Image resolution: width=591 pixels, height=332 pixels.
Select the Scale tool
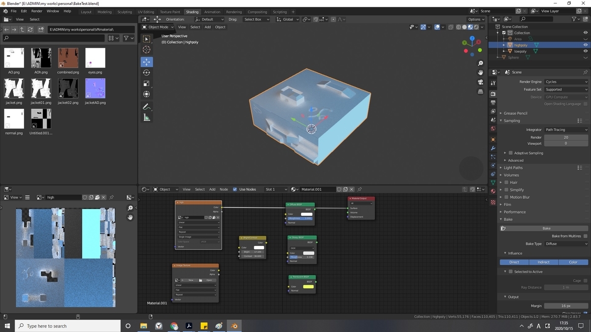[147, 84]
